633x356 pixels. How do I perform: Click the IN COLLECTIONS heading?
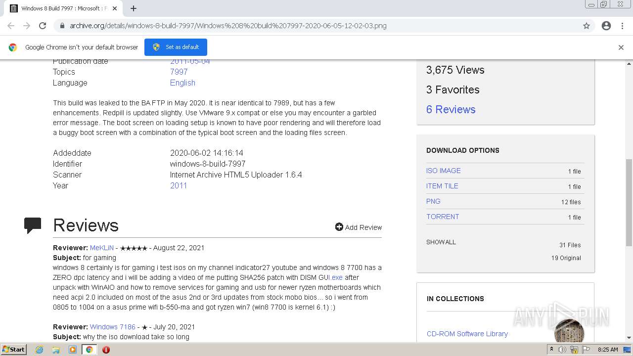(455, 299)
